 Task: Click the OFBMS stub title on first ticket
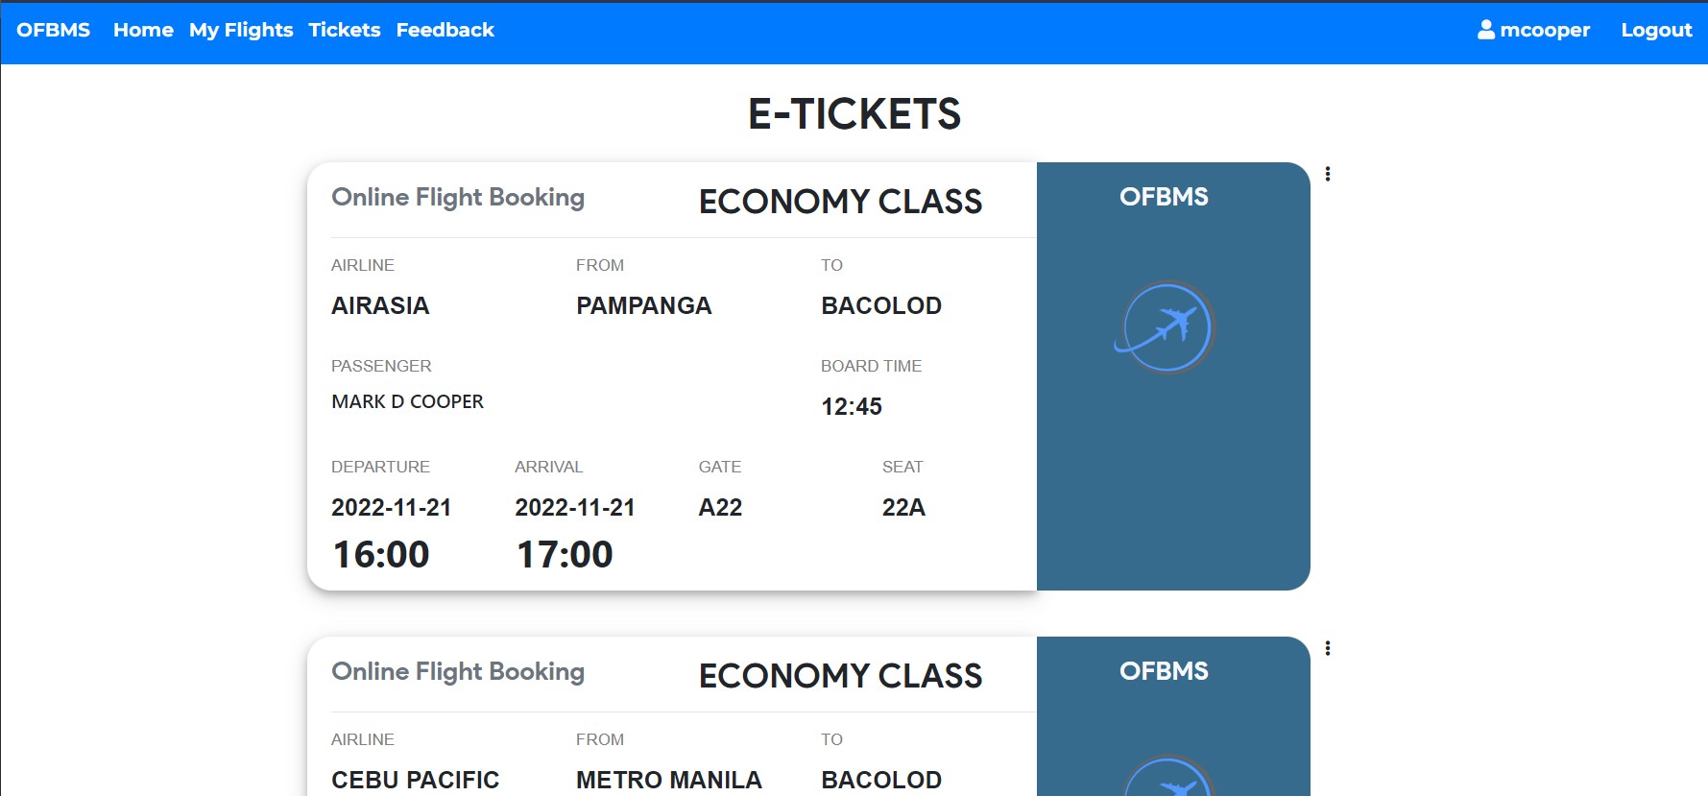point(1164,197)
